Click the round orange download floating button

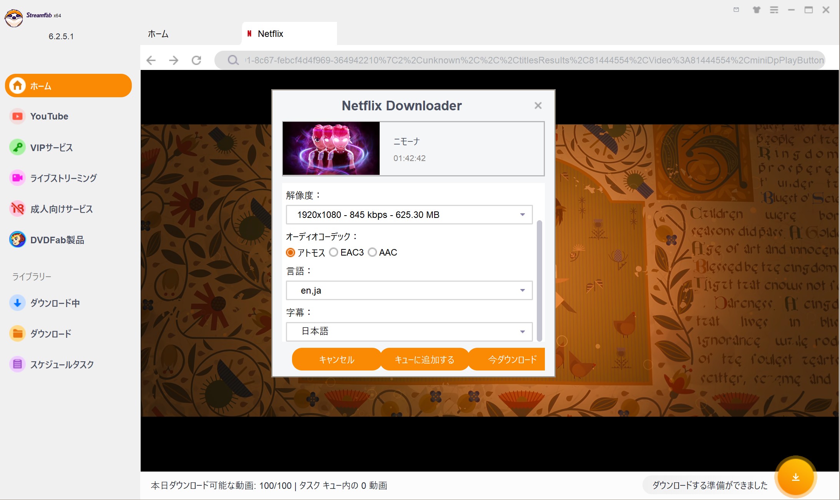(x=795, y=477)
